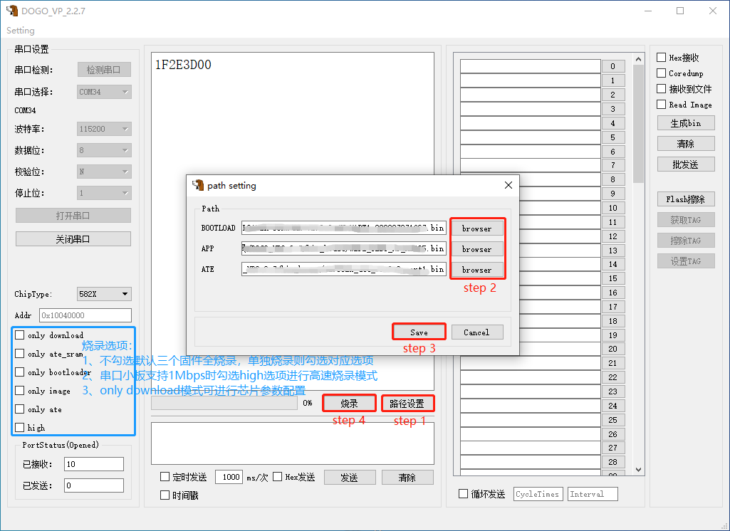The width and height of the screenshot is (730, 531).
Task: Click the DOGO app icon in title bar
Action: 11,10
